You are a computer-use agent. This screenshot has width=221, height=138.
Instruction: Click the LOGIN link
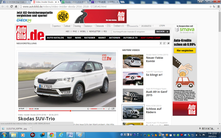coord(162,26)
